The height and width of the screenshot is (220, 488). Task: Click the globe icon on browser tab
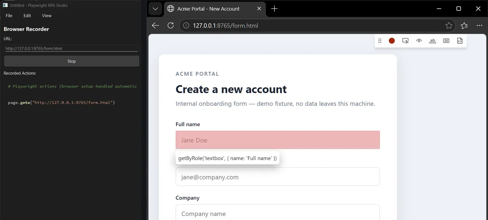point(171,9)
